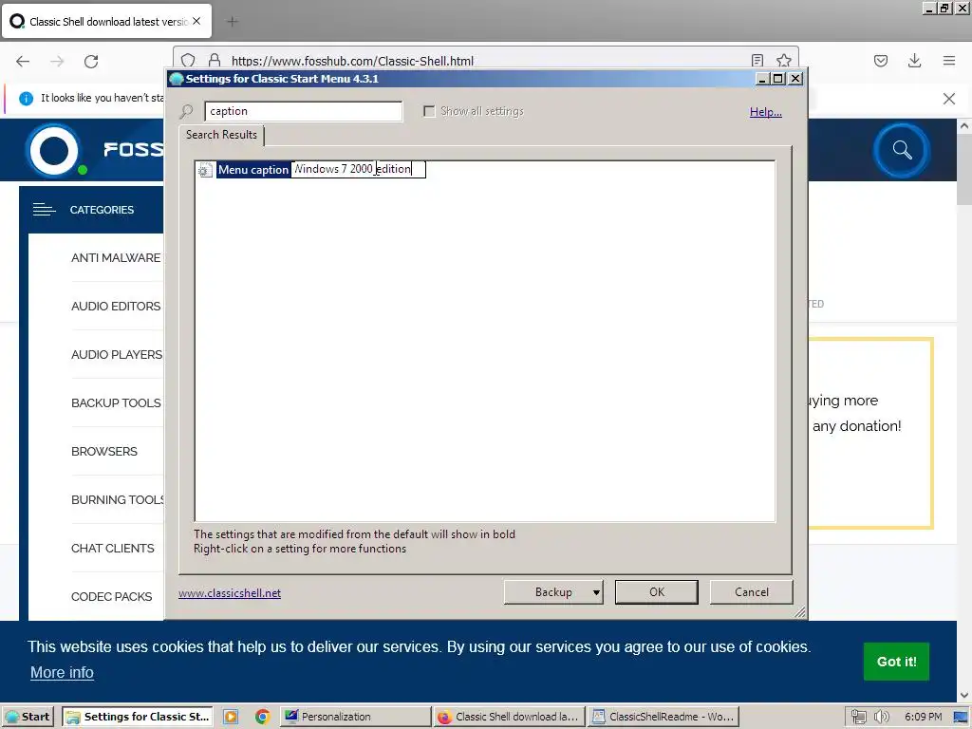Open the Browsers category

pos(104,451)
